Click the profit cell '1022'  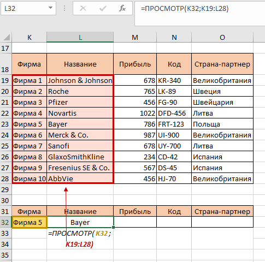(x=135, y=113)
